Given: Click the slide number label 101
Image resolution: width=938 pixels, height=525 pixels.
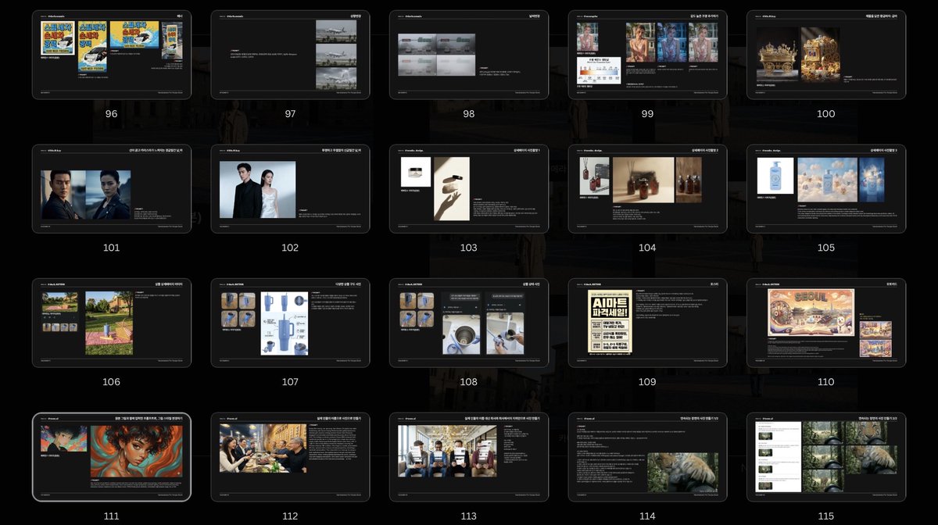Looking at the screenshot, I should pyautogui.click(x=111, y=248).
